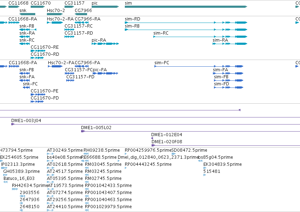The width and height of the screenshot is (300, 212).
Task: Select protein Hsc70-2-PA
Action: coord(55,66)
